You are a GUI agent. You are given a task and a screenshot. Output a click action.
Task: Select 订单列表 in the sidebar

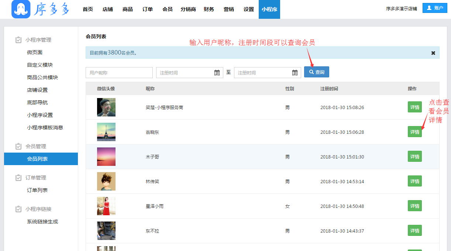37,190
